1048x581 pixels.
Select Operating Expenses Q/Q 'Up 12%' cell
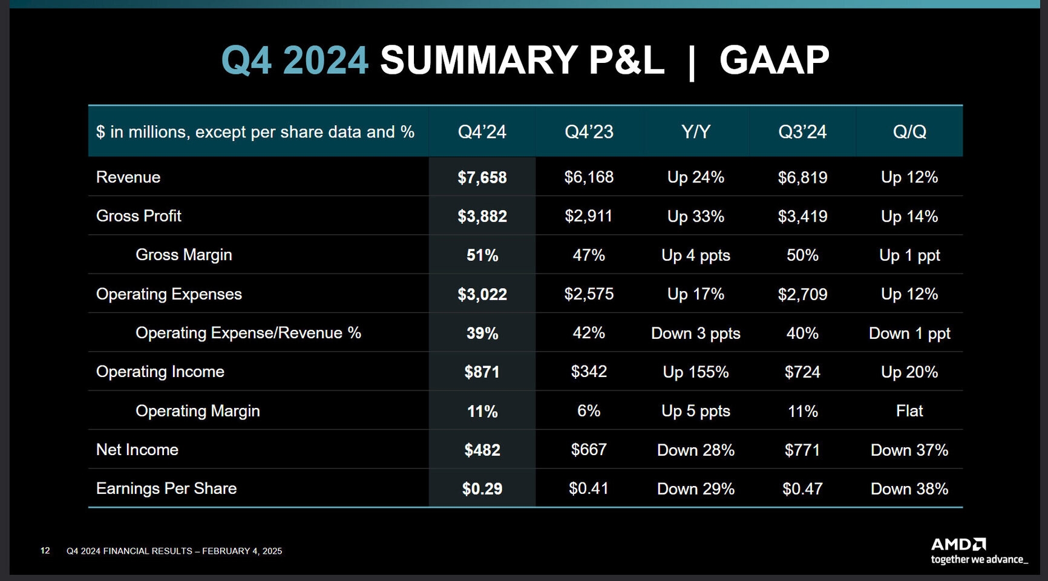pos(909,294)
